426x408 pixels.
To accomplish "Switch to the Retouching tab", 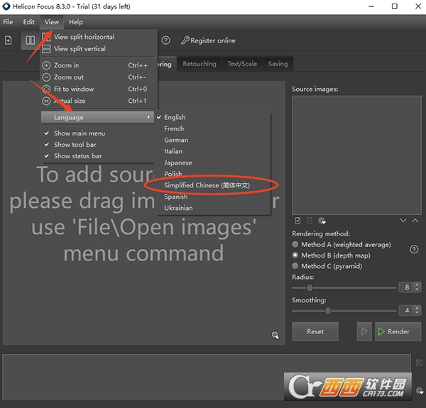I will coord(200,64).
